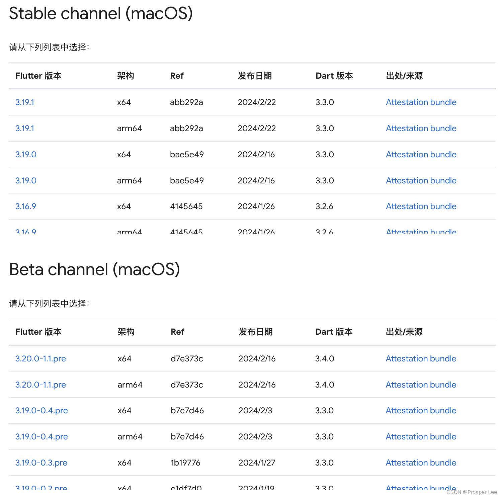Image resolution: width=502 pixels, height=498 pixels.
Task: Click date 2024/1/26 in 3.16.9 x64 row
Action: coord(256,206)
